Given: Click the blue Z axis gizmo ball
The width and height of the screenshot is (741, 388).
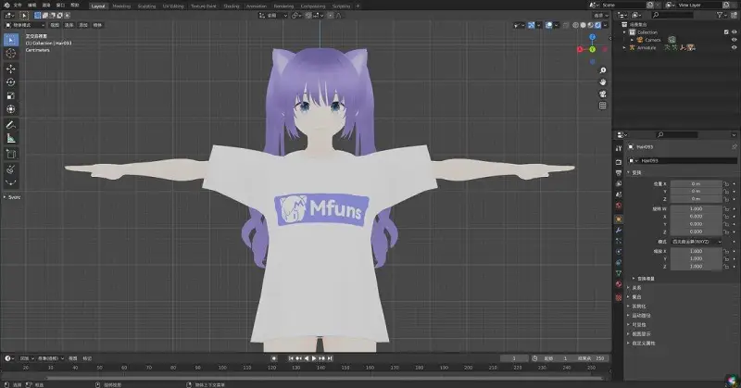Looking at the screenshot, I should (x=592, y=37).
